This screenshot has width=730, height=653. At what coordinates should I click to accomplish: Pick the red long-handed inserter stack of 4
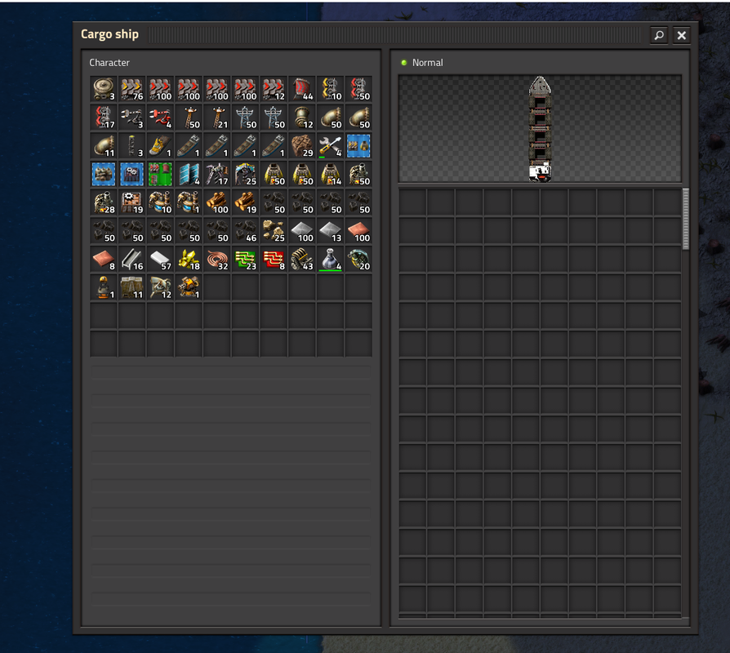click(160, 118)
